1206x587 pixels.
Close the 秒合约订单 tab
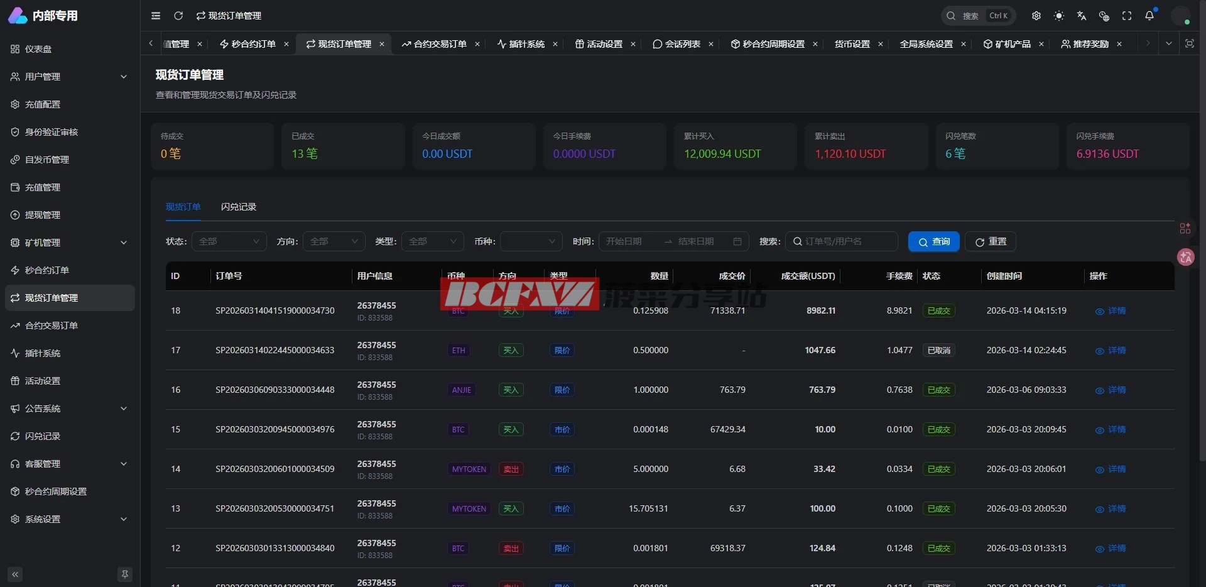coord(286,44)
